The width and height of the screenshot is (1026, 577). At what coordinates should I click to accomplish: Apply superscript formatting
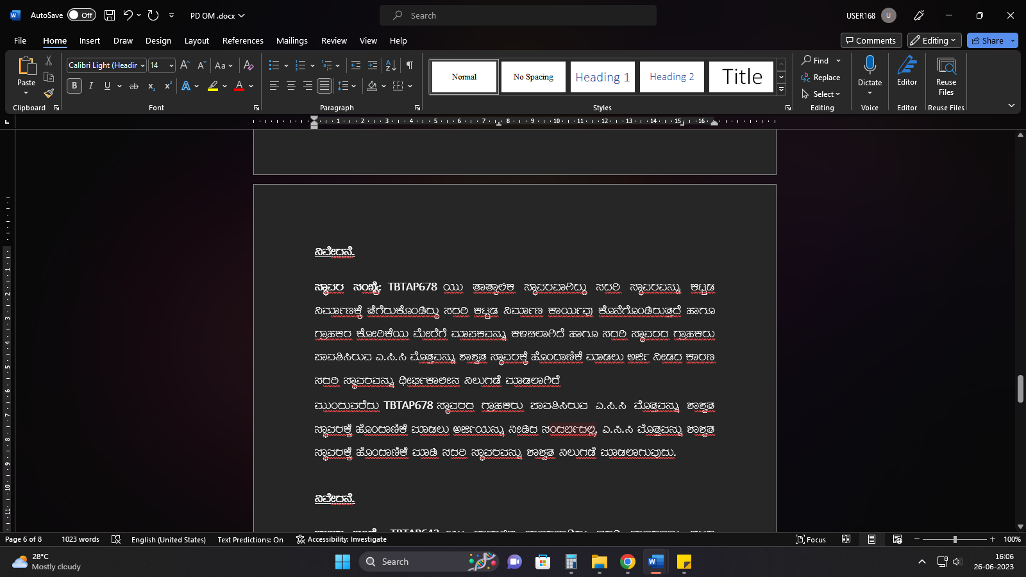coord(168,86)
